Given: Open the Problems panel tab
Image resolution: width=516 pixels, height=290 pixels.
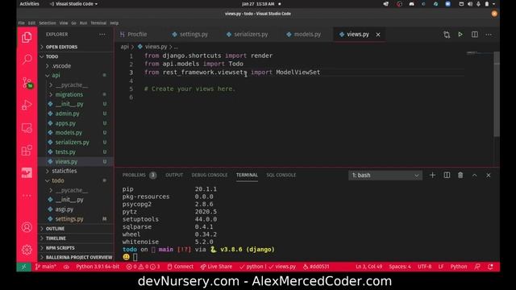Looking at the screenshot, I should pyautogui.click(x=139, y=176).
